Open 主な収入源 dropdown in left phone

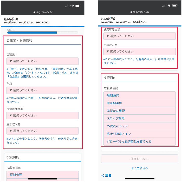point(43,131)
